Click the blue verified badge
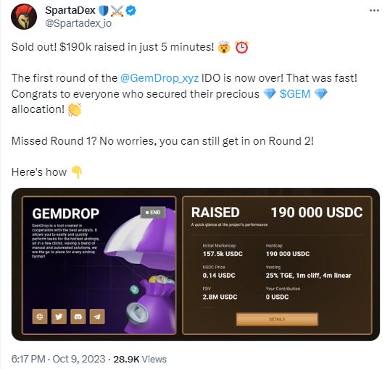 pyautogui.click(x=131, y=10)
